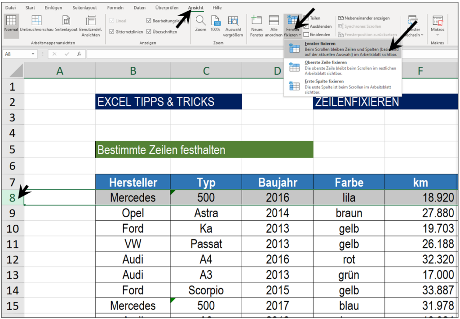Select column B header
The image size is (460, 319).
[x=133, y=70]
